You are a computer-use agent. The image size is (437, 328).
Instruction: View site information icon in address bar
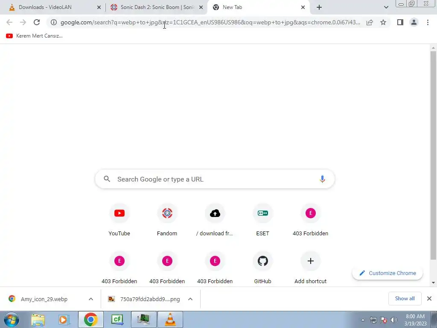(54, 22)
